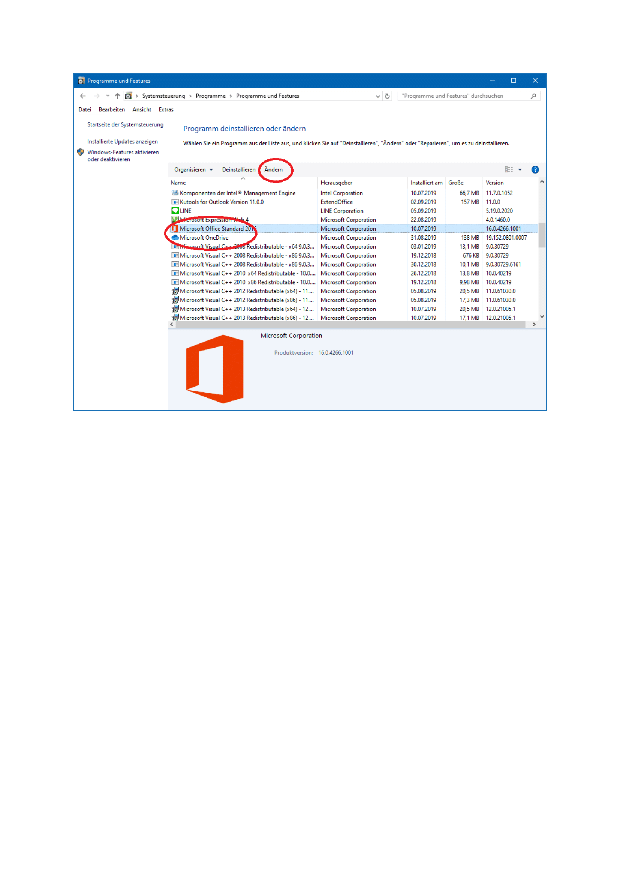Select Visual C++ 2012 Redistributable (x64) icon
Viewport: 620px width, 877px height.
point(175,291)
